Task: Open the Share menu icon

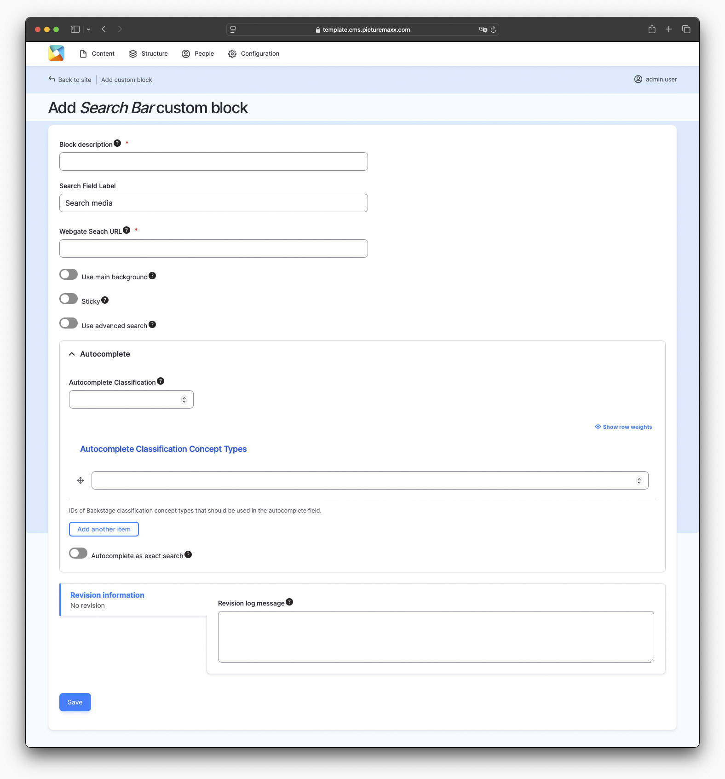Action: point(652,29)
